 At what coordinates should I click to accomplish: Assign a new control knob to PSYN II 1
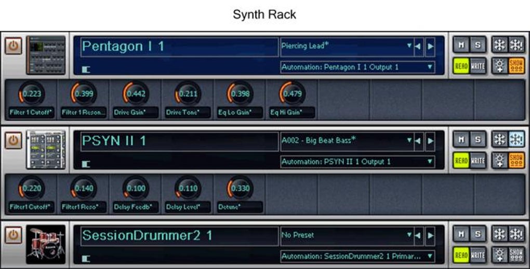(499, 161)
